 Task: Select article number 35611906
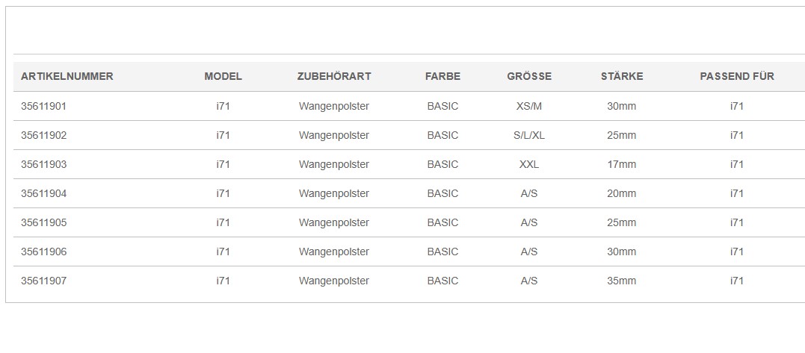pyautogui.click(x=43, y=252)
